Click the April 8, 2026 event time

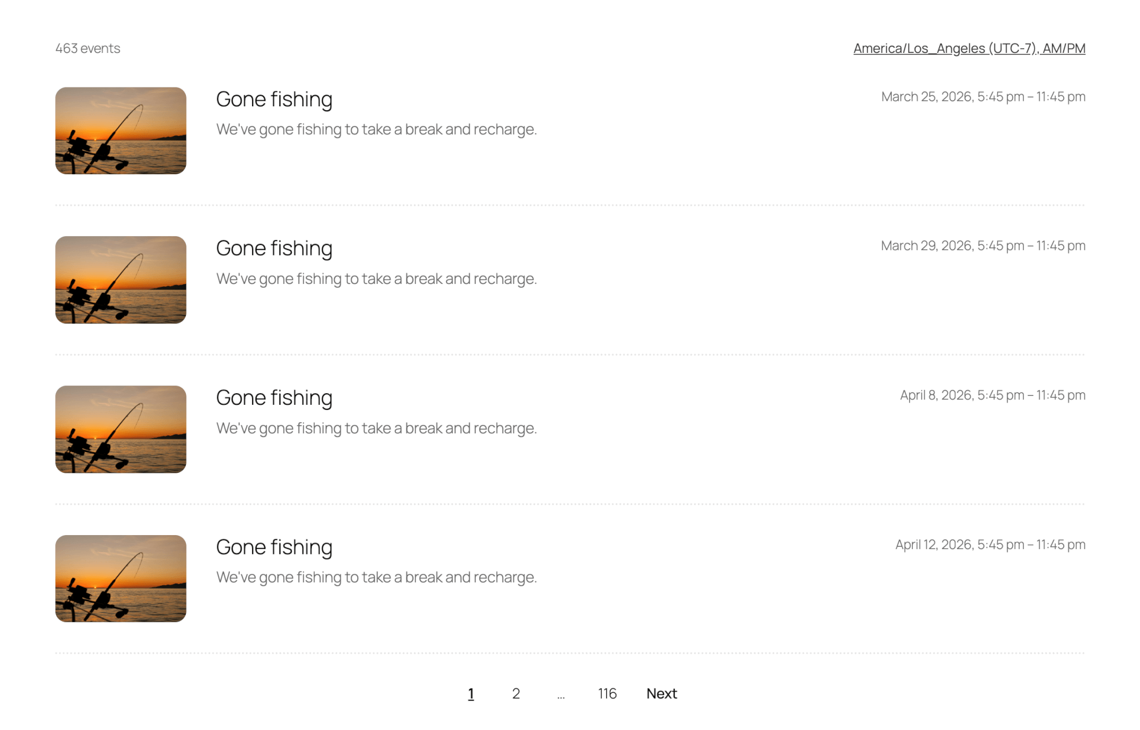[x=992, y=395]
